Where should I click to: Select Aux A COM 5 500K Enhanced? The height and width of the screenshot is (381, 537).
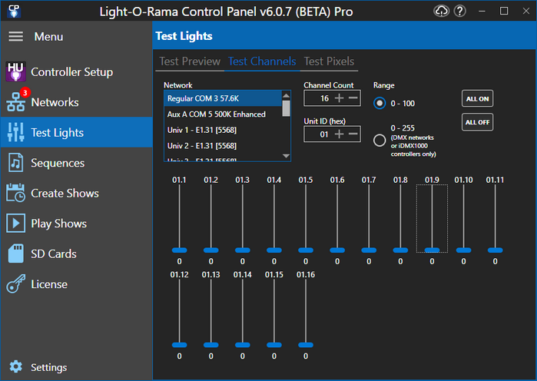pyautogui.click(x=223, y=114)
